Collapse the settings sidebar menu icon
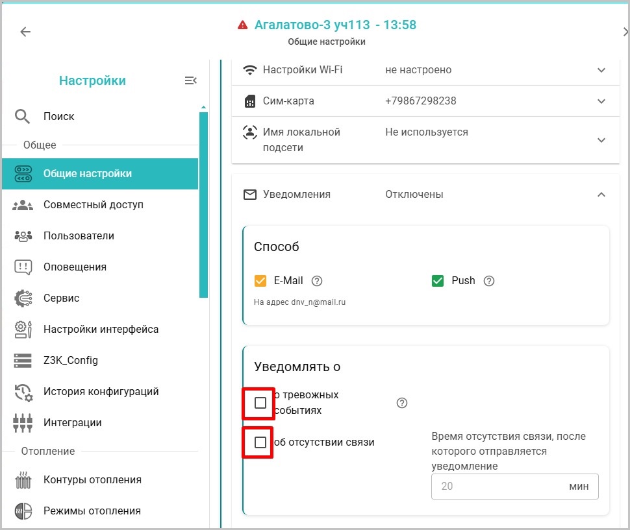630x530 pixels. 190,80
